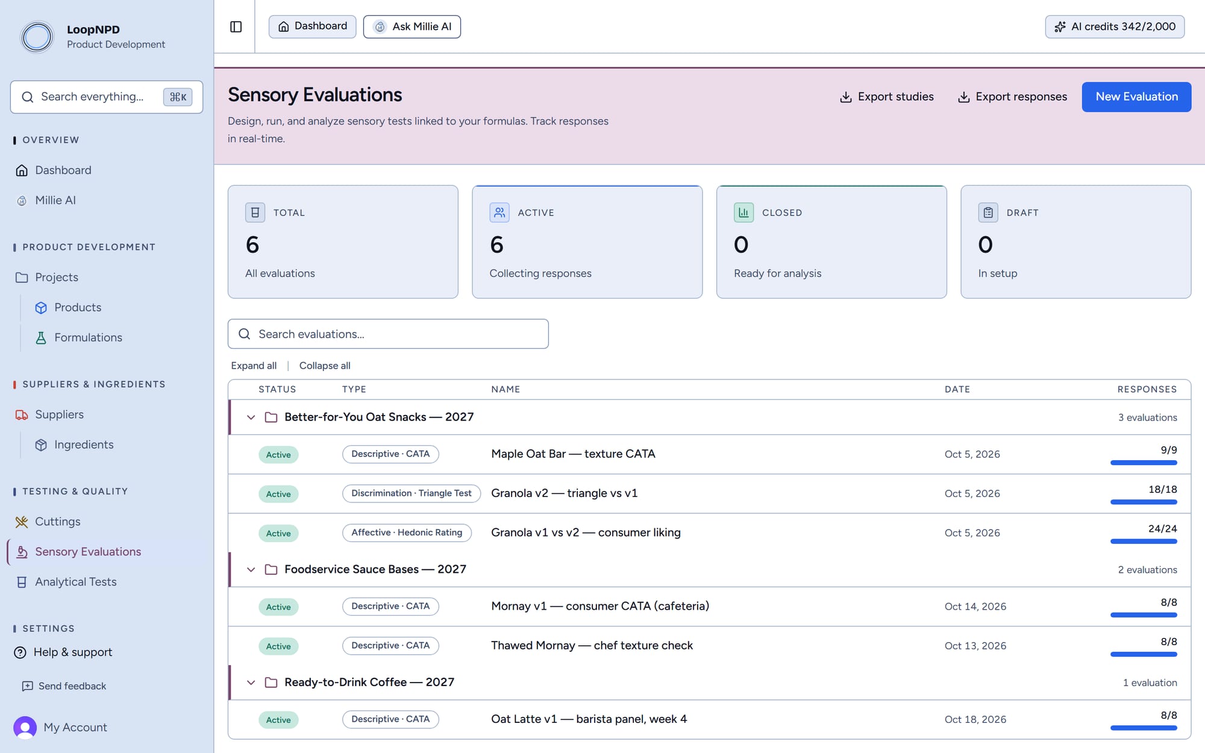Screen dimensions: 1205x753
Task: Click the Millie AI sidebar icon
Action: 22,201
